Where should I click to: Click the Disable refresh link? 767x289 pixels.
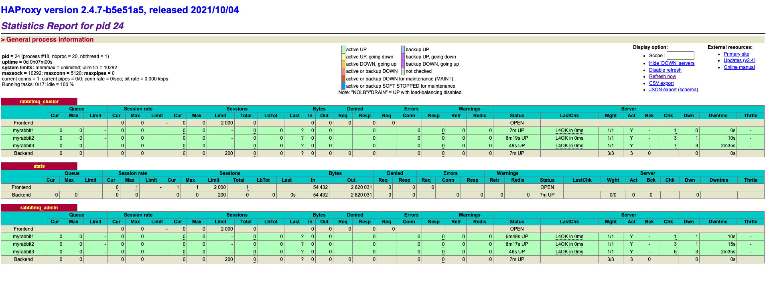tap(665, 70)
